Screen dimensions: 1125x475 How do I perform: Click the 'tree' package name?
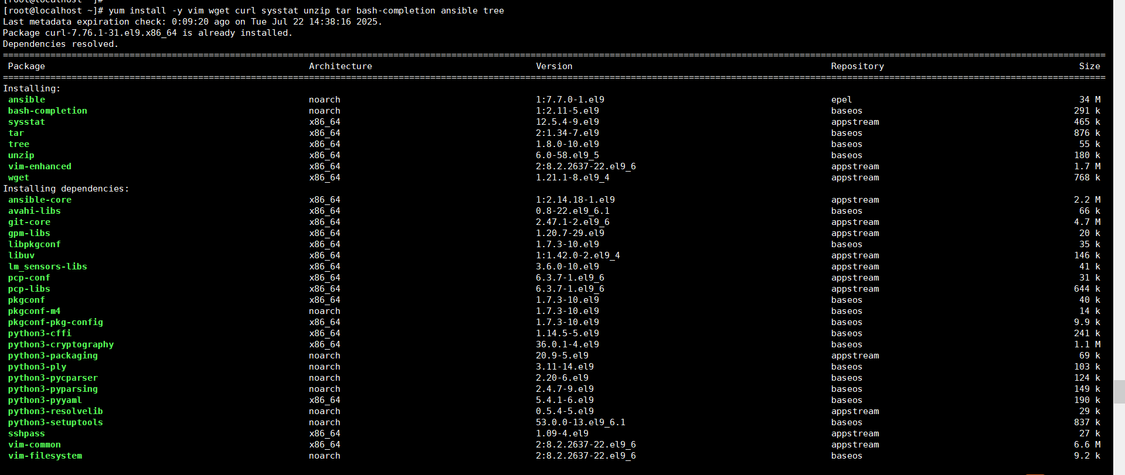point(19,144)
